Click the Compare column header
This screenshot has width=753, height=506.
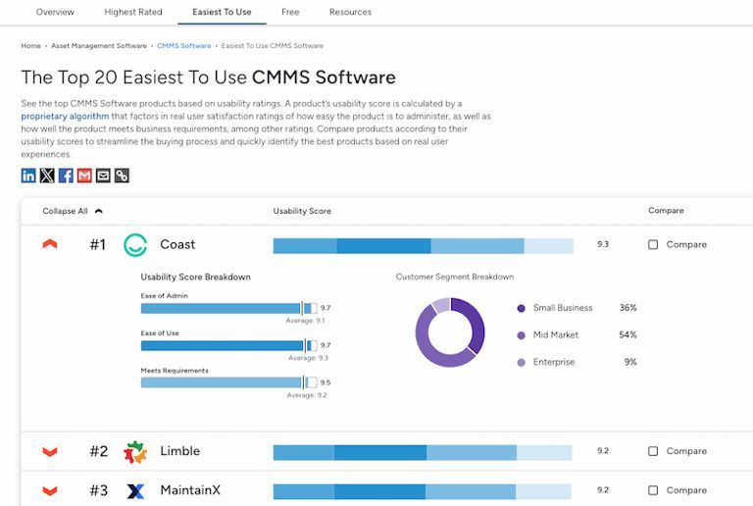666,211
